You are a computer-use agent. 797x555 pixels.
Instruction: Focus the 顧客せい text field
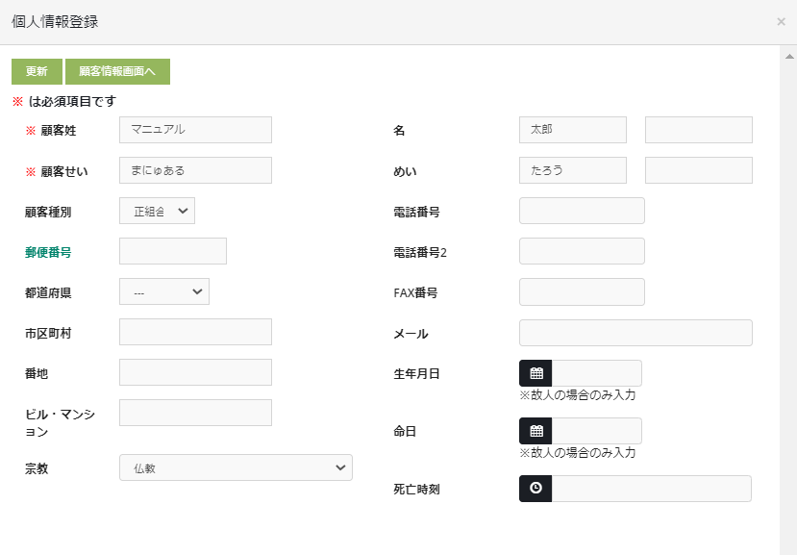[x=195, y=170]
